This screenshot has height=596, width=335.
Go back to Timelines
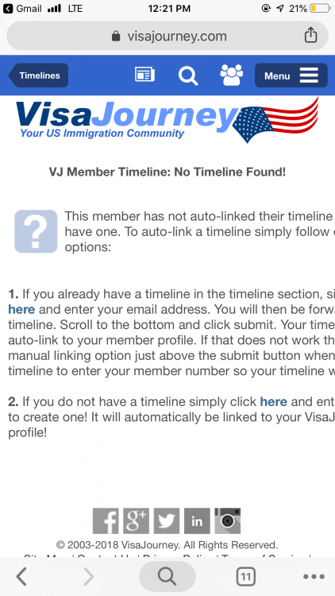[x=38, y=75]
